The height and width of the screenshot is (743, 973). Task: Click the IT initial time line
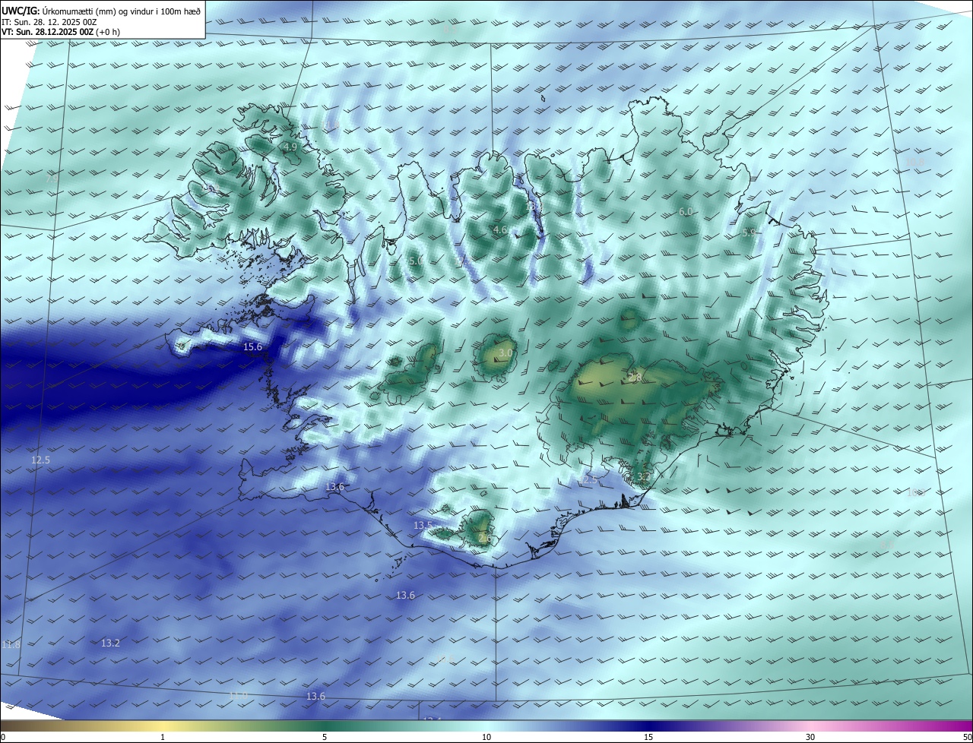[x=49, y=22]
